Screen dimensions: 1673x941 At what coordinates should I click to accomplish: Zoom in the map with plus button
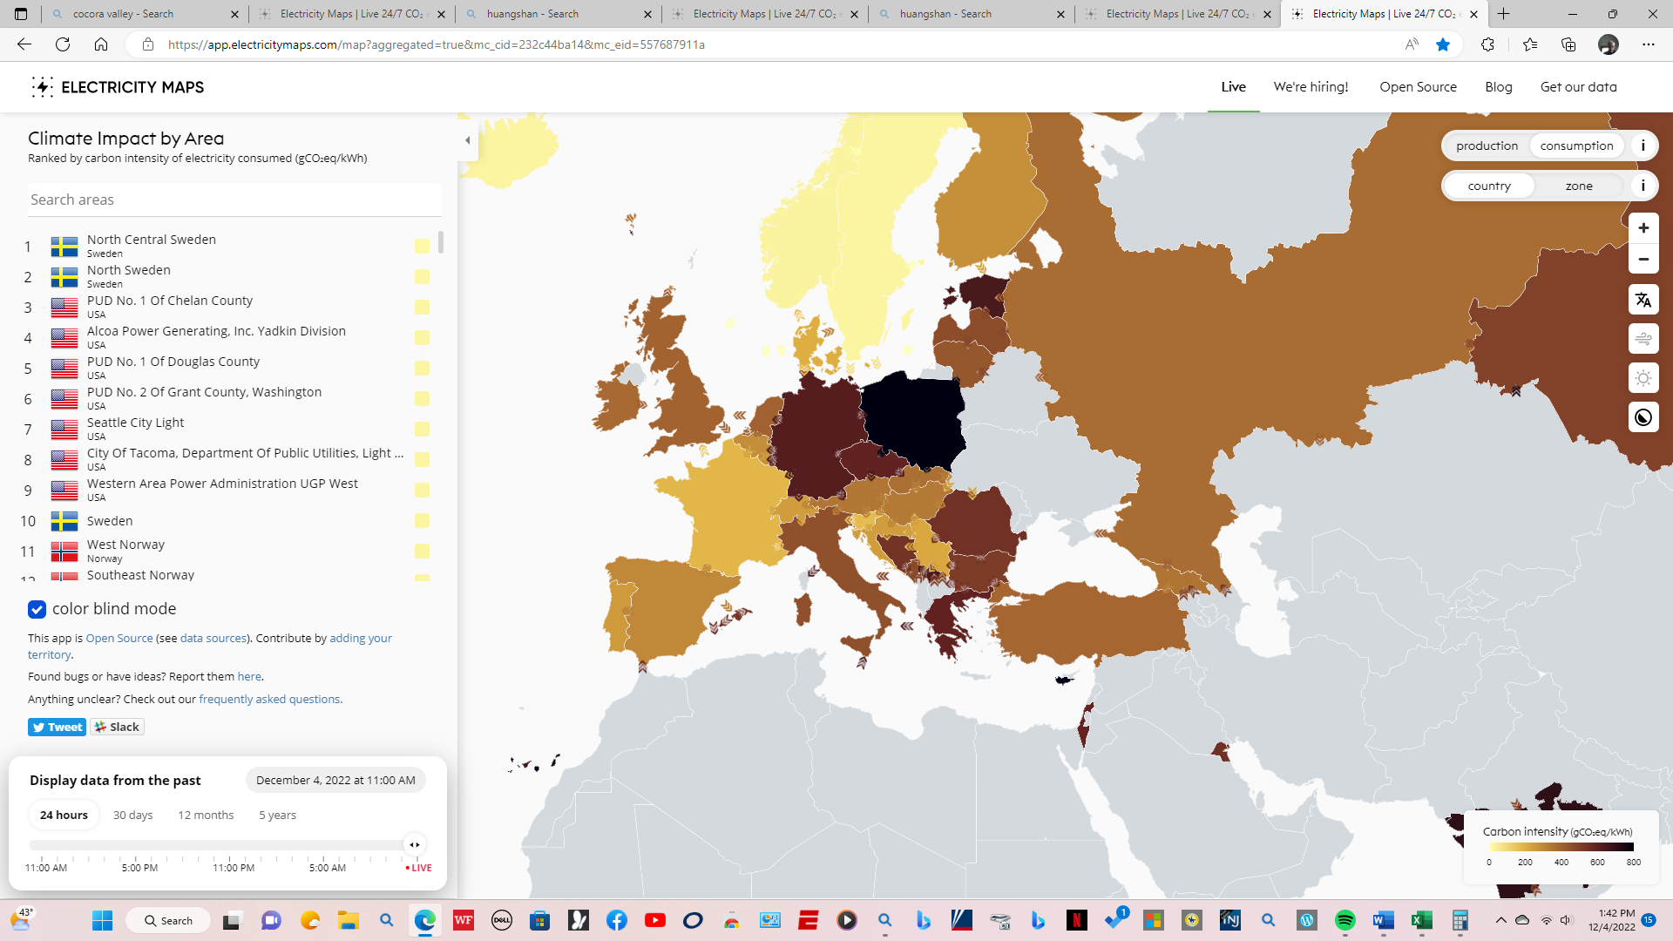pyautogui.click(x=1643, y=228)
